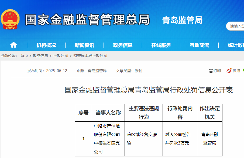Open the 统计数据 menu
The width and height of the screenshot is (244, 158).
[236, 45]
